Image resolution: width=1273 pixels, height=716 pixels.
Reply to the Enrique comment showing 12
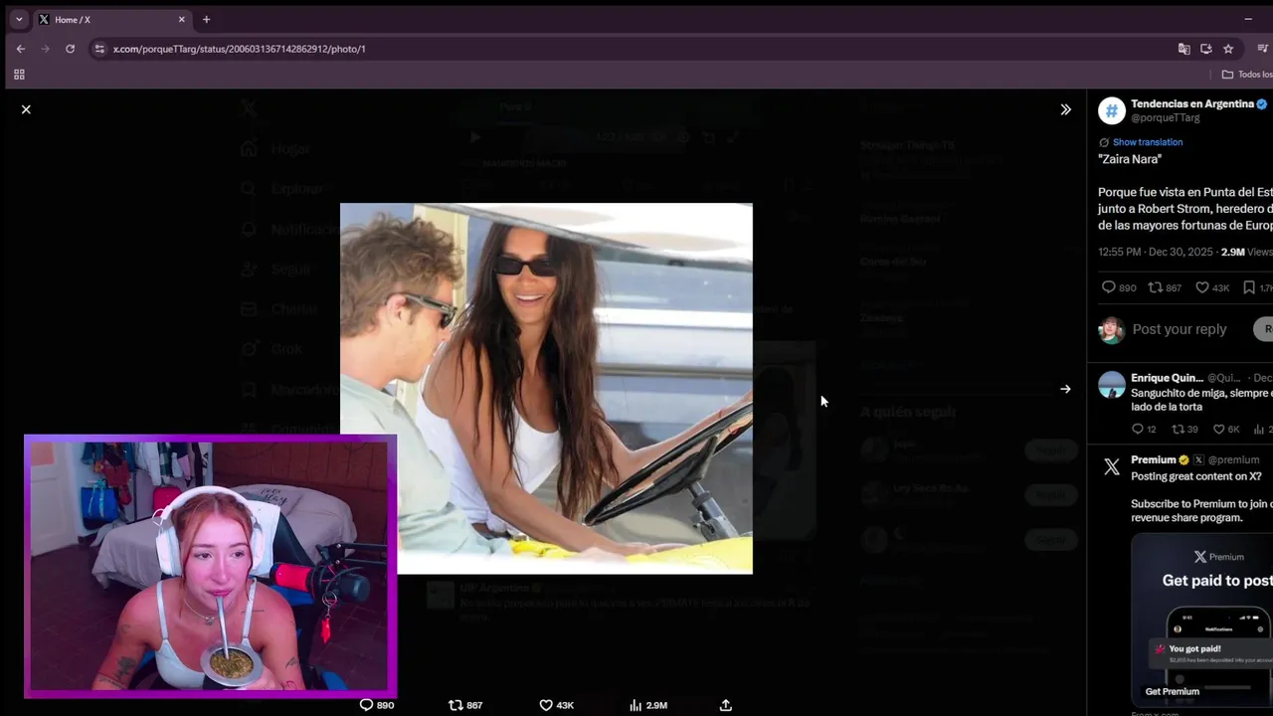point(1138,429)
